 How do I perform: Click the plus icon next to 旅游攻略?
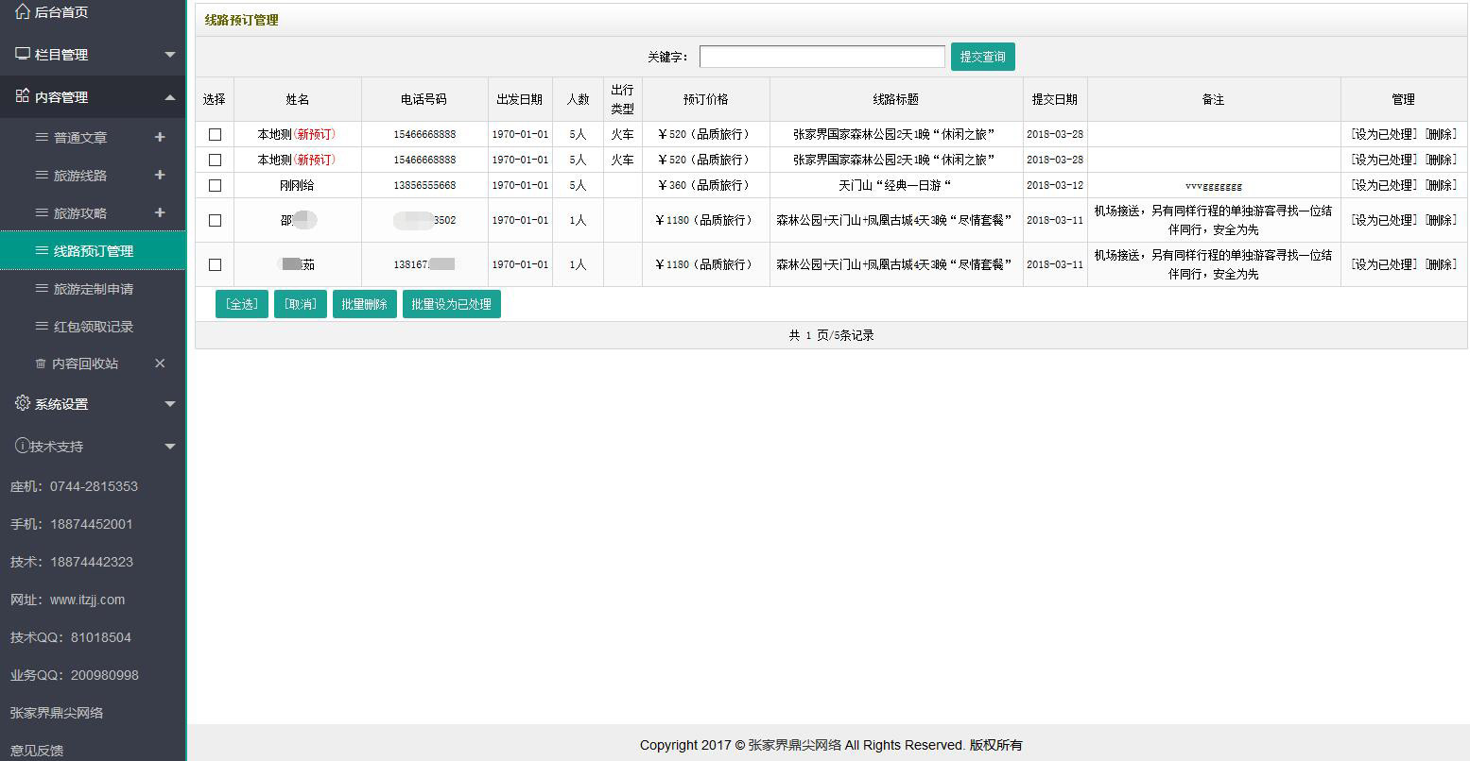click(x=160, y=212)
